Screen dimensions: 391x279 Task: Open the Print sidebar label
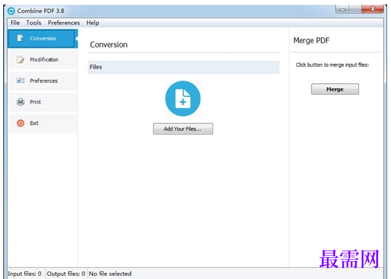[x=35, y=102]
